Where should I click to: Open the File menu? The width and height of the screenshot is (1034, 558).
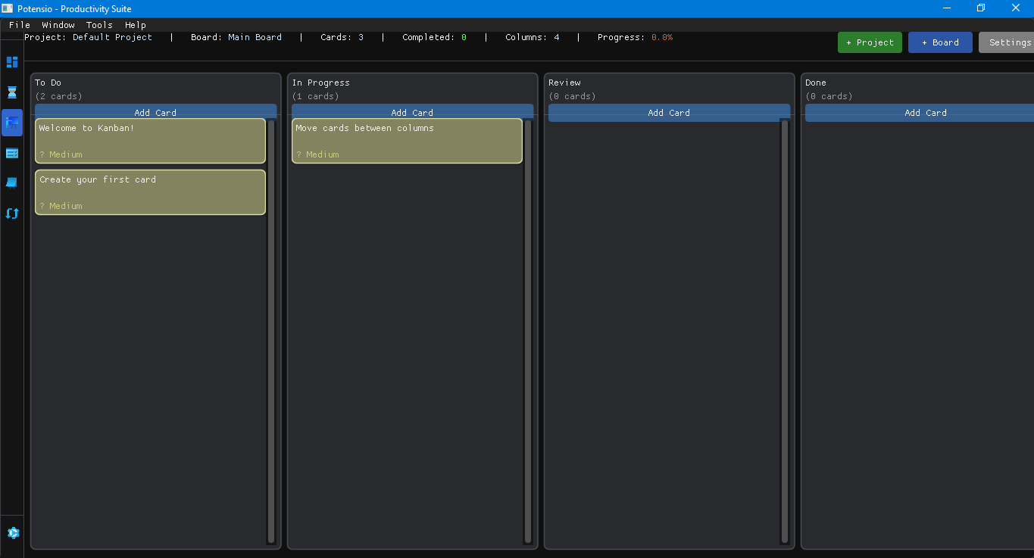20,25
